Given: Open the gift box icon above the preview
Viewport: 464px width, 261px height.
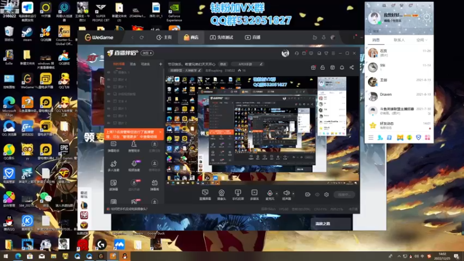Looking at the screenshot, I should coord(313,68).
